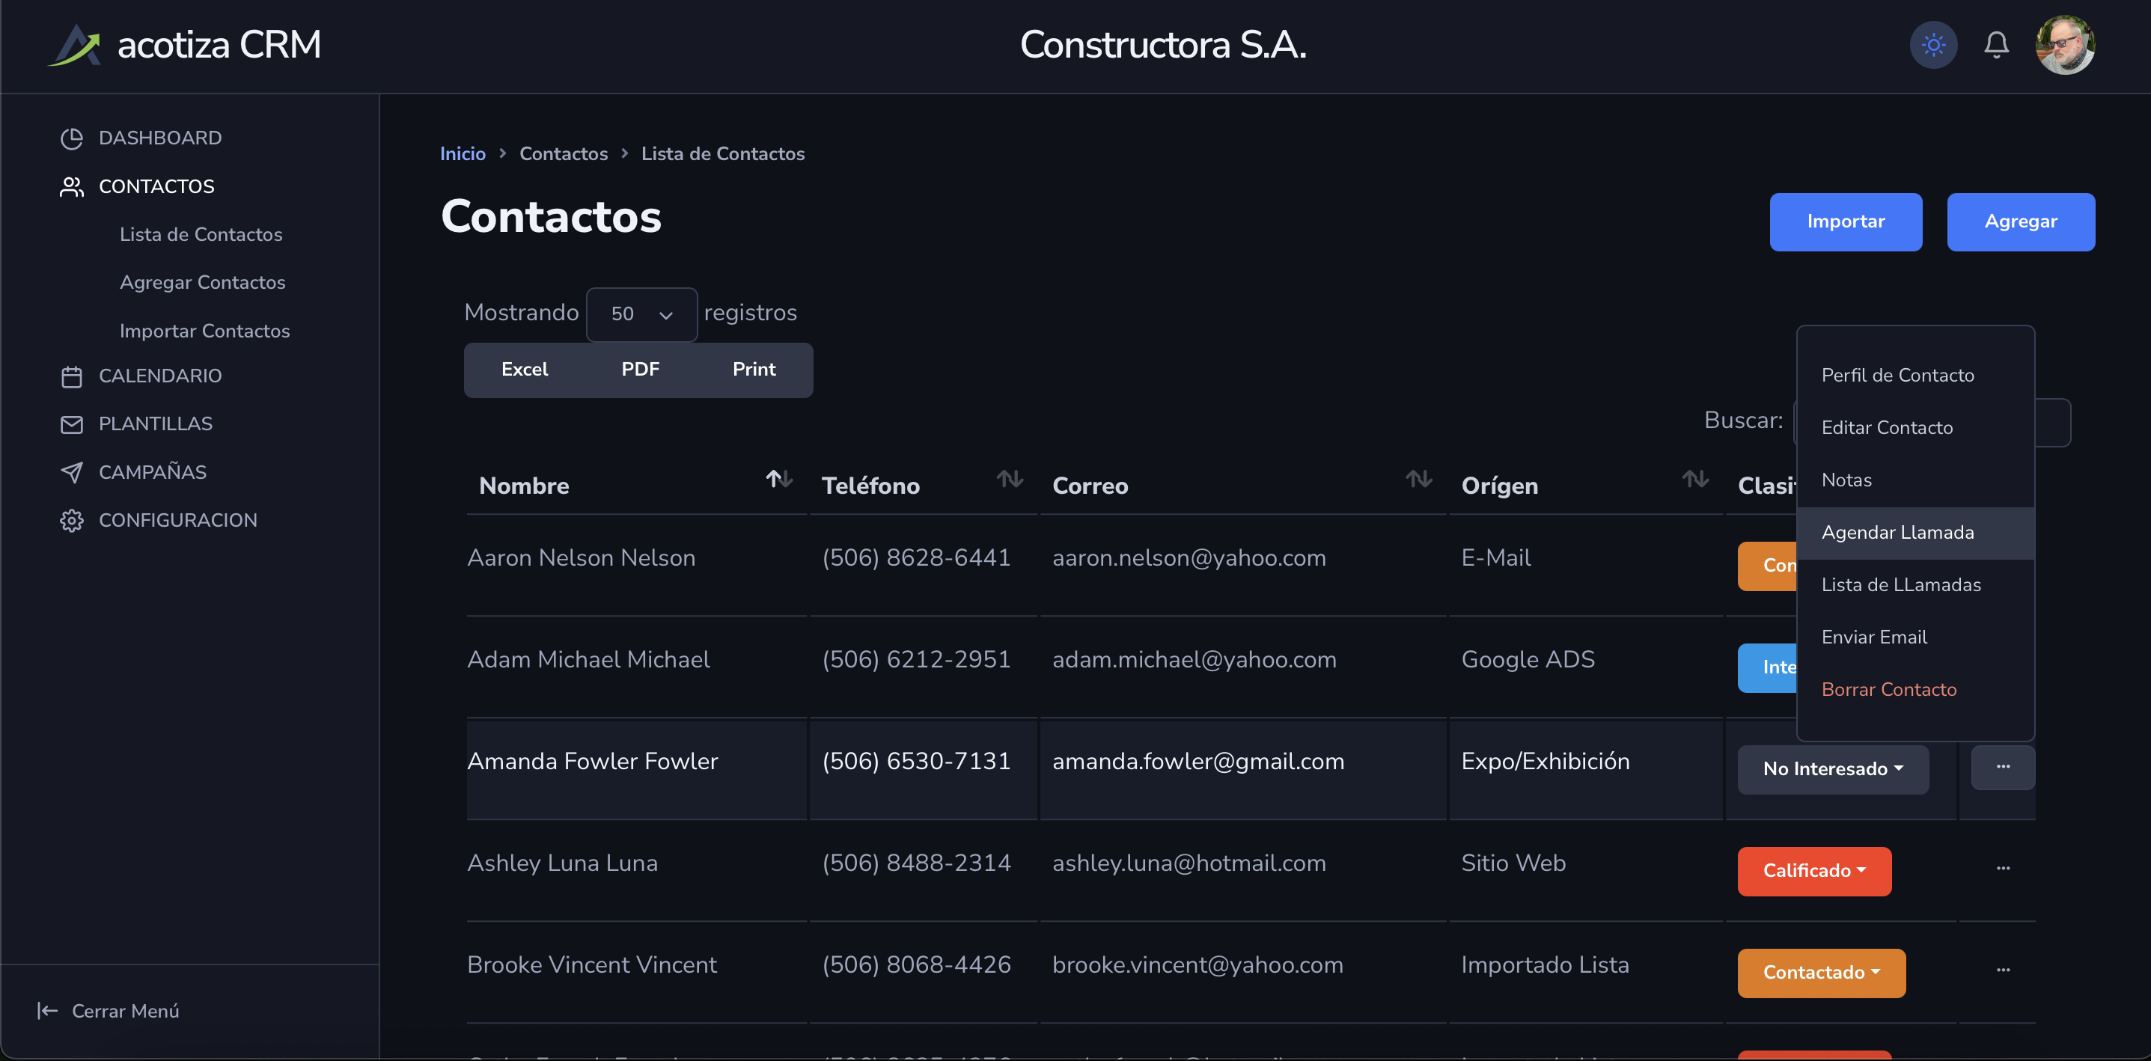
Task: Click the Importar button
Action: (1845, 222)
